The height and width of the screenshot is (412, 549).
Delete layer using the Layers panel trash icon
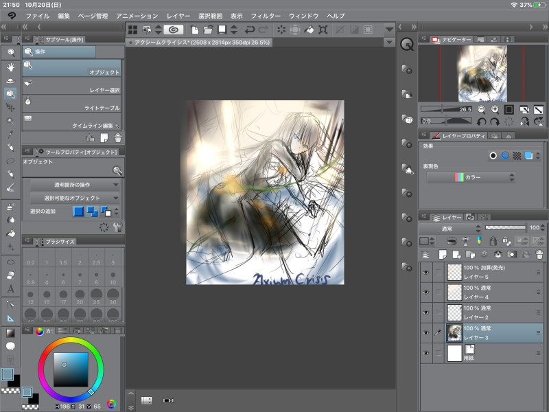539,255
